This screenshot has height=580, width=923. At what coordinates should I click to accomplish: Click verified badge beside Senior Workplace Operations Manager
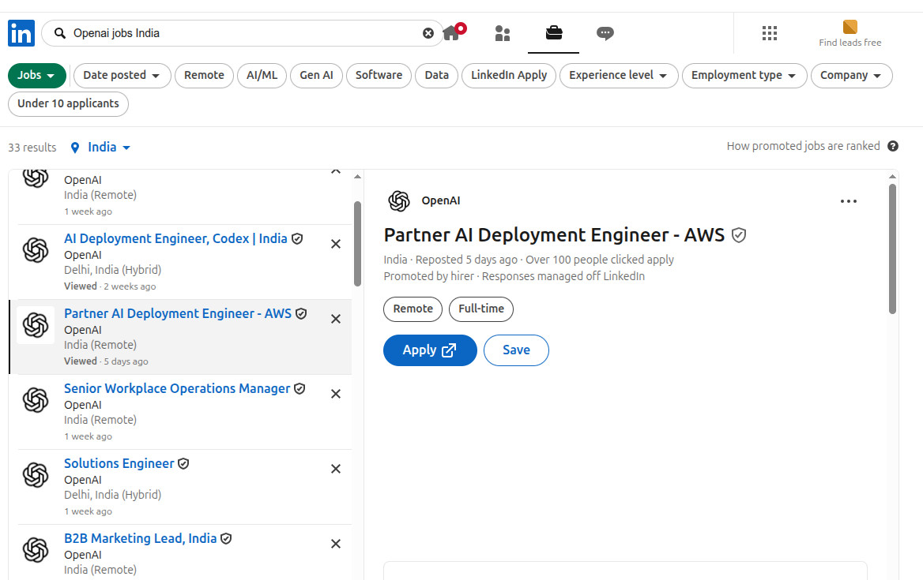tap(300, 388)
